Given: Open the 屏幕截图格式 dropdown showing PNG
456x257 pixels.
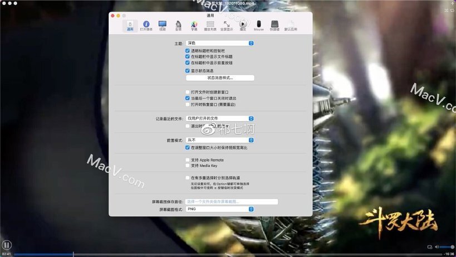Looking at the screenshot, I should 219,209.
